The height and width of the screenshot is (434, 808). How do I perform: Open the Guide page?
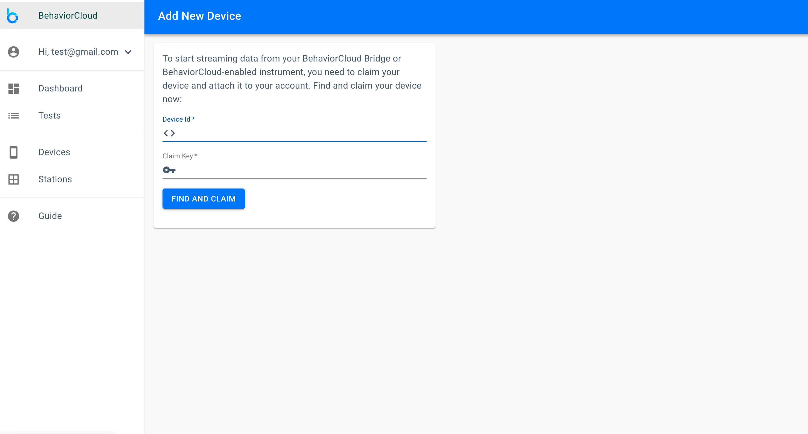[x=50, y=216]
